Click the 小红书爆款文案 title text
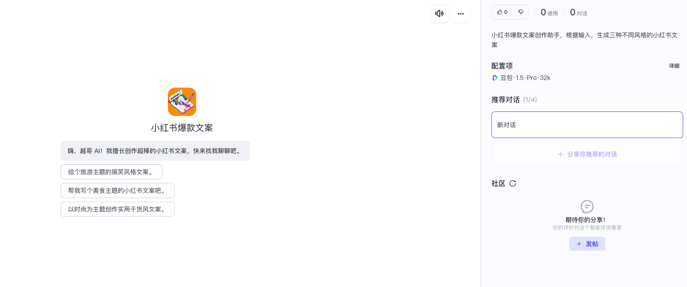This screenshot has height=287, width=687. click(x=182, y=127)
